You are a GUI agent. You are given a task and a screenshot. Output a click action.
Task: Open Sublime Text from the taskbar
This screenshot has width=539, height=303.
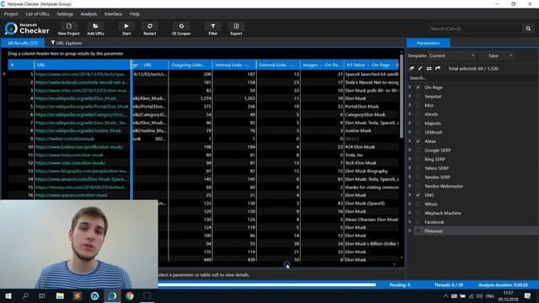pyautogui.click(x=77, y=295)
